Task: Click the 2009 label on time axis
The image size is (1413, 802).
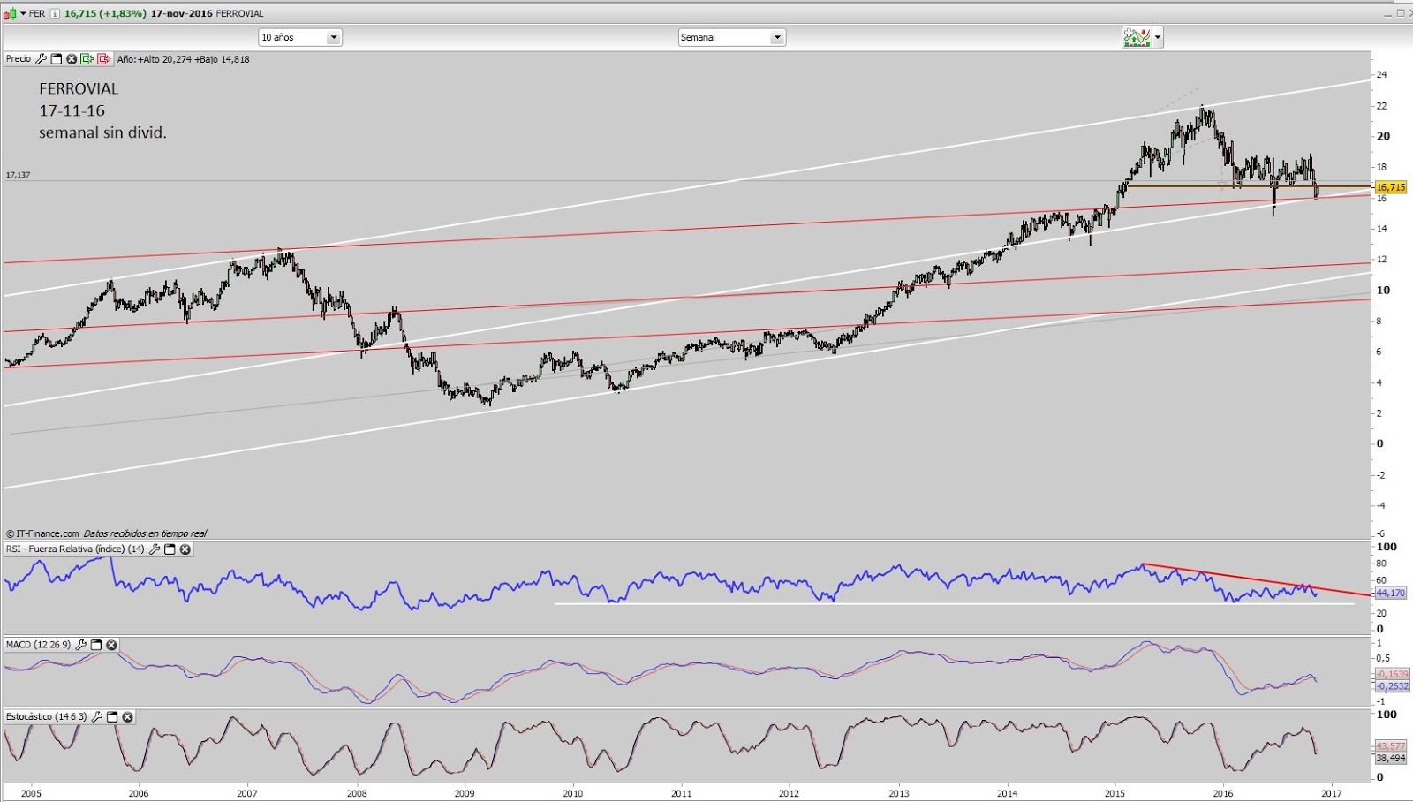Action: coord(465,793)
